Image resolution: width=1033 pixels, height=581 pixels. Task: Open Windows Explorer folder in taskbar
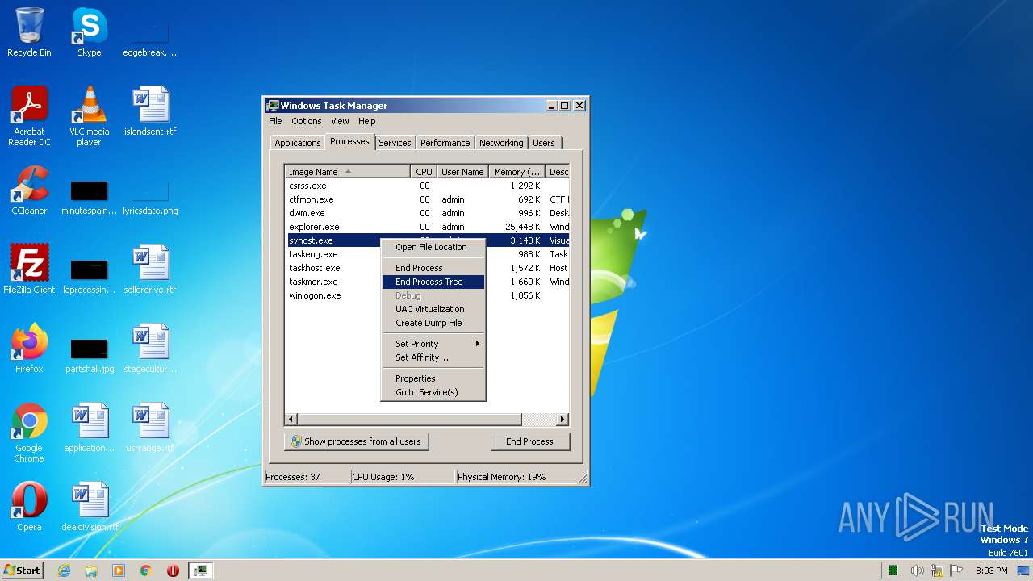point(91,571)
